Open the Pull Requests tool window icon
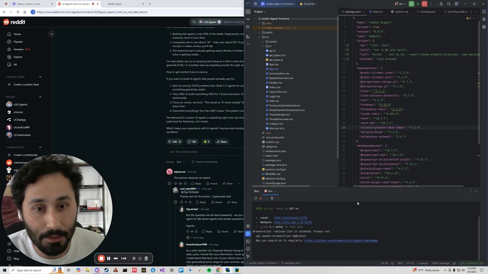This screenshot has height=274, width=488. point(248,27)
